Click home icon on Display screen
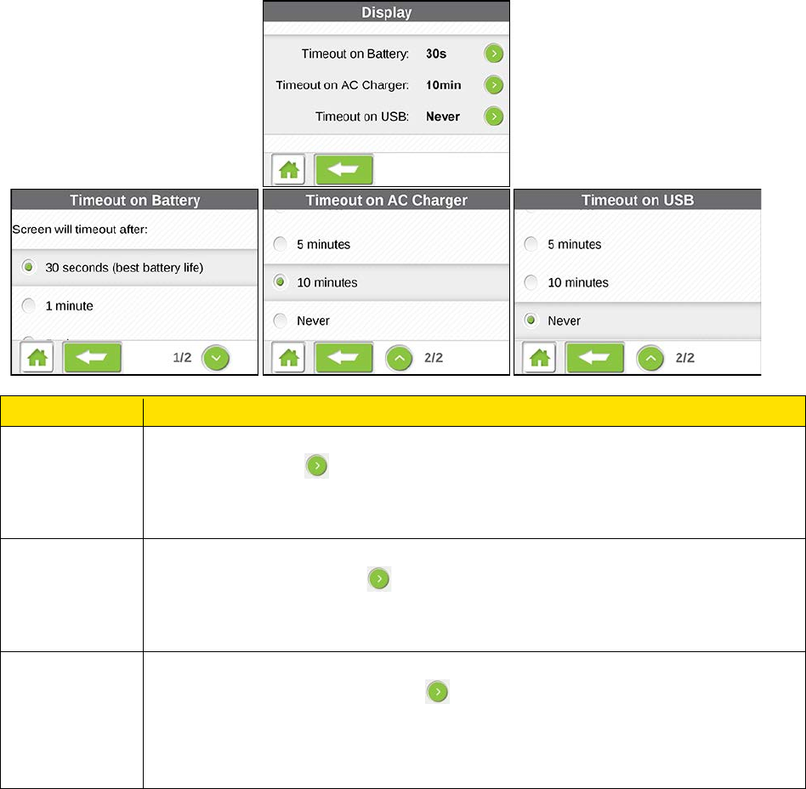The width and height of the screenshot is (806, 789). 289,170
